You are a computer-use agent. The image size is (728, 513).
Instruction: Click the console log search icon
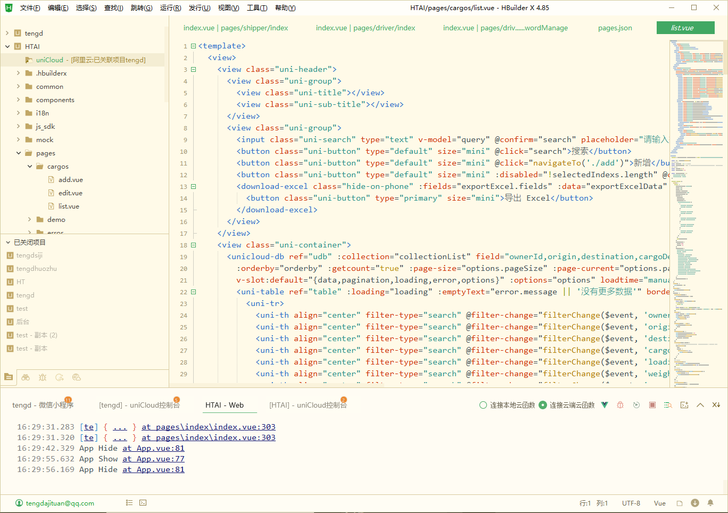point(668,405)
